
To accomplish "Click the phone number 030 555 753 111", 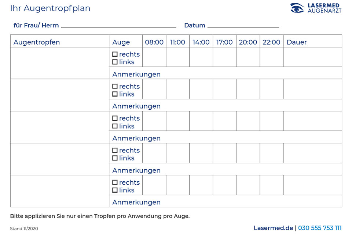I will (x=320, y=228).
